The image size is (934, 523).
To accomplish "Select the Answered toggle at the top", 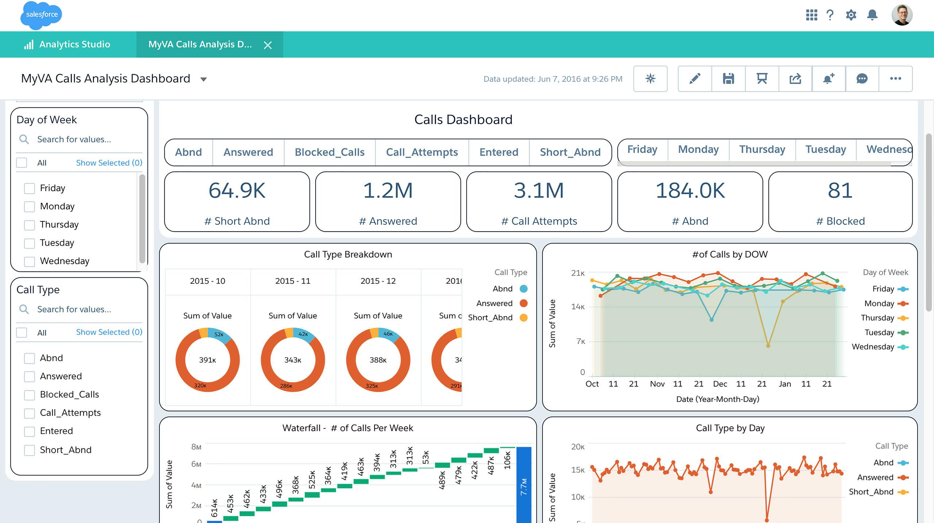I will pos(248,152).
